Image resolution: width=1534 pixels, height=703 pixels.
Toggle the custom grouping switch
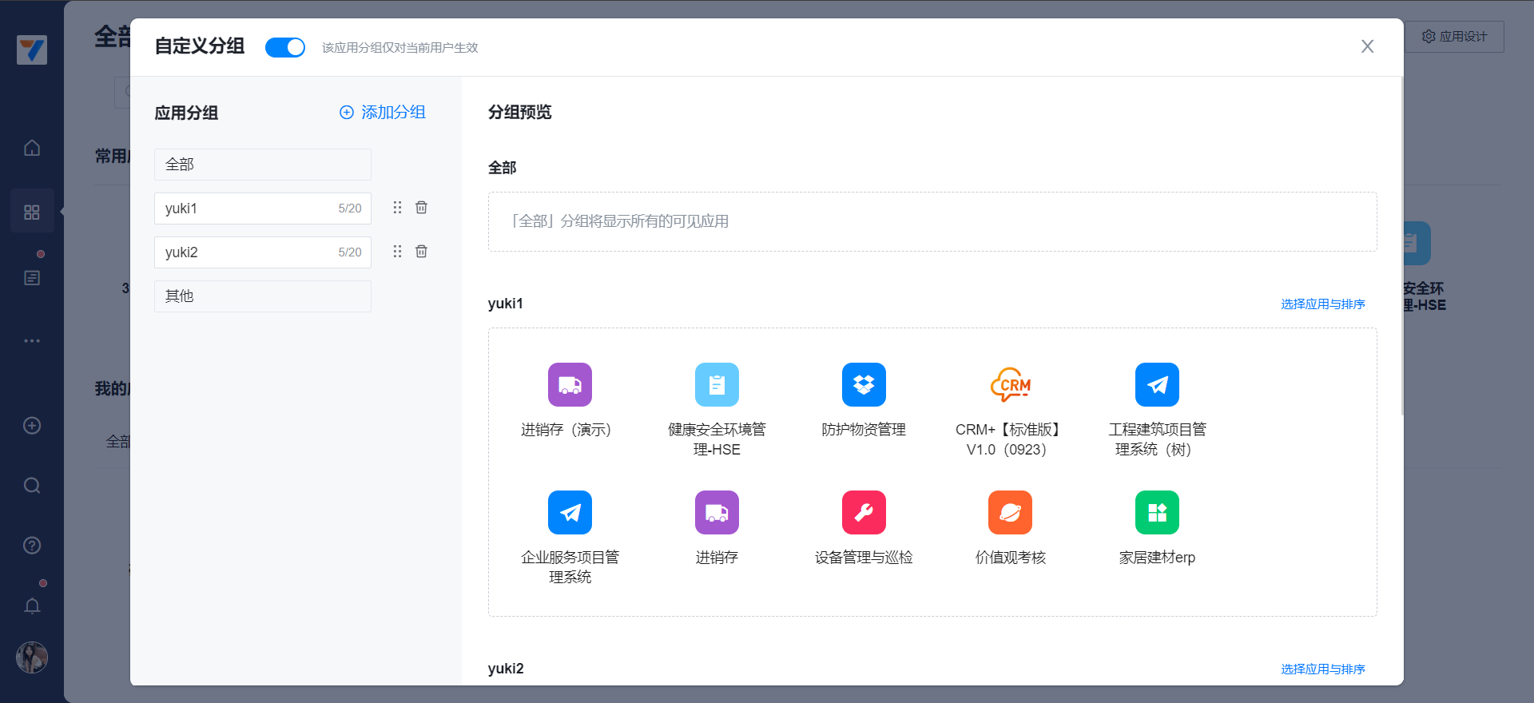285,48
